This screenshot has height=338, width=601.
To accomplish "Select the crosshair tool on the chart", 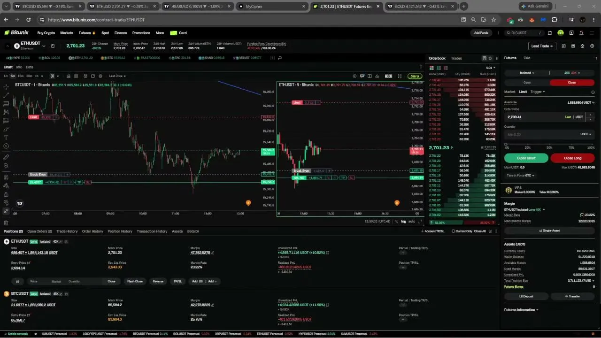I will pyautogui.click(x=6, y=87).
